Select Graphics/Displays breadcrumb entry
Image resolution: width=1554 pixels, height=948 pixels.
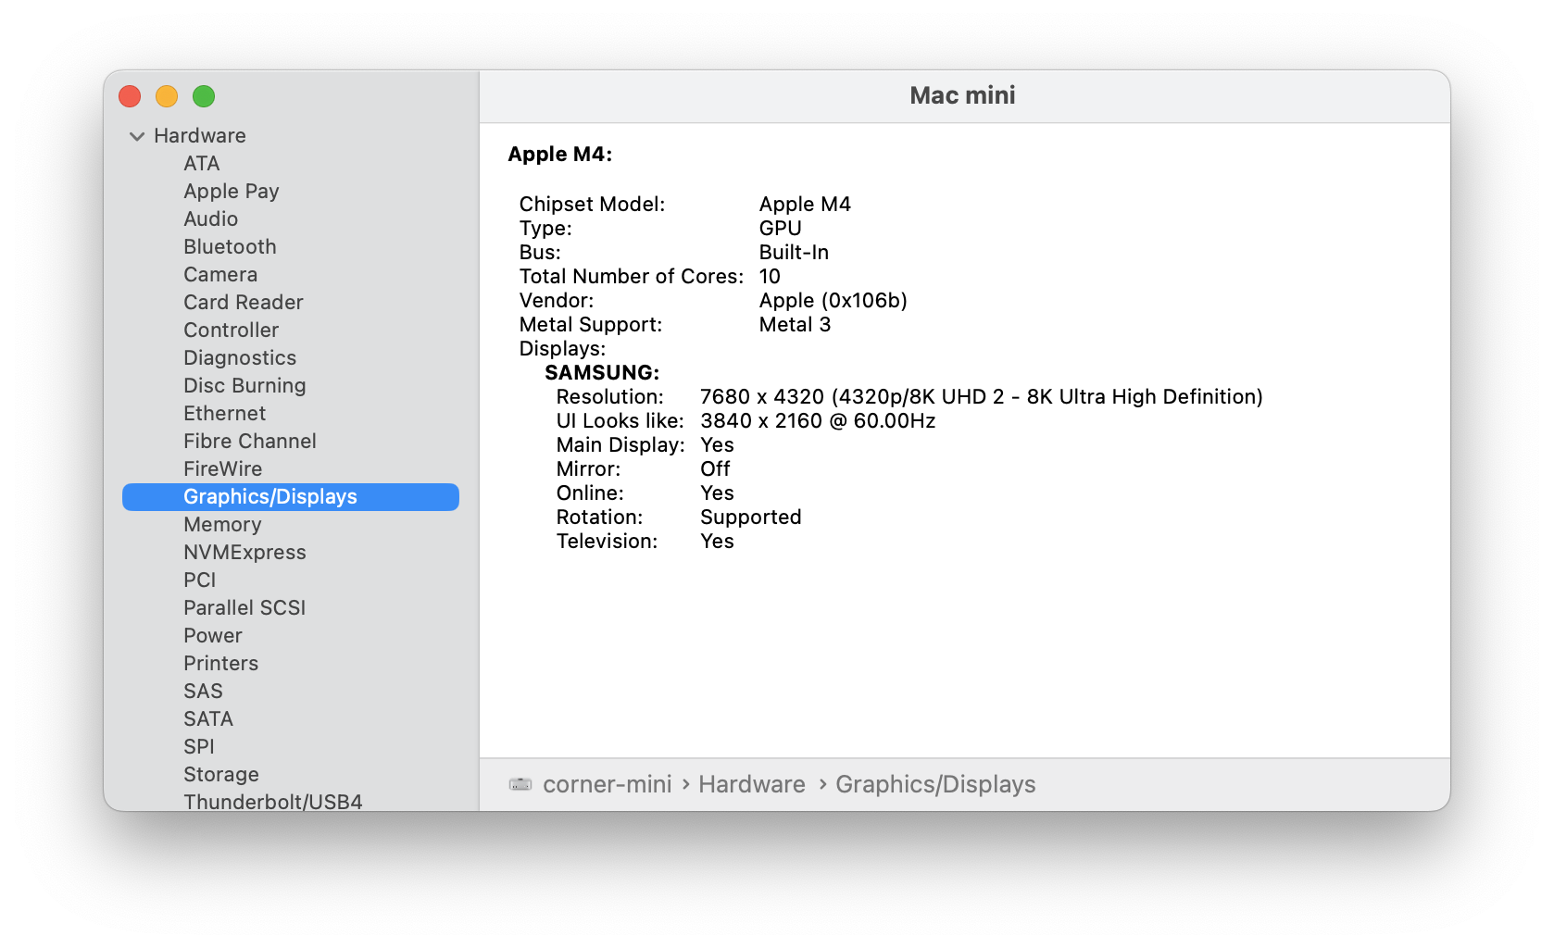click(934, 784)
